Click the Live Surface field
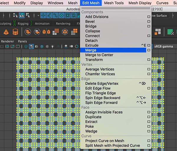This screenshot has width=177, height=151. 160,16
